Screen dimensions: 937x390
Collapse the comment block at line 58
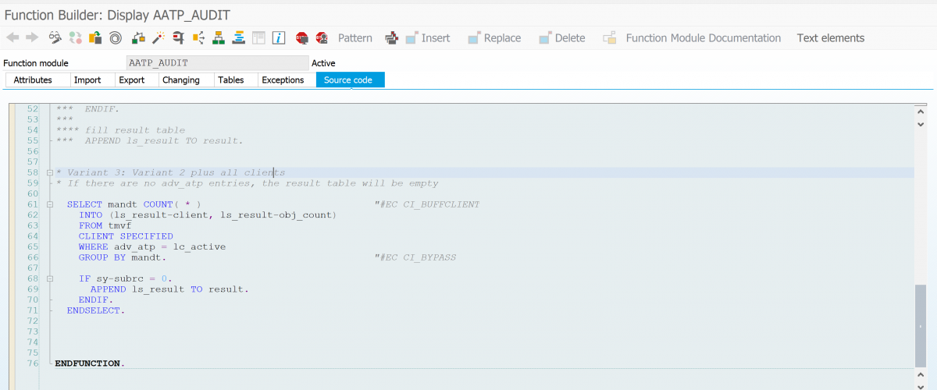click(x=50, y=172)
